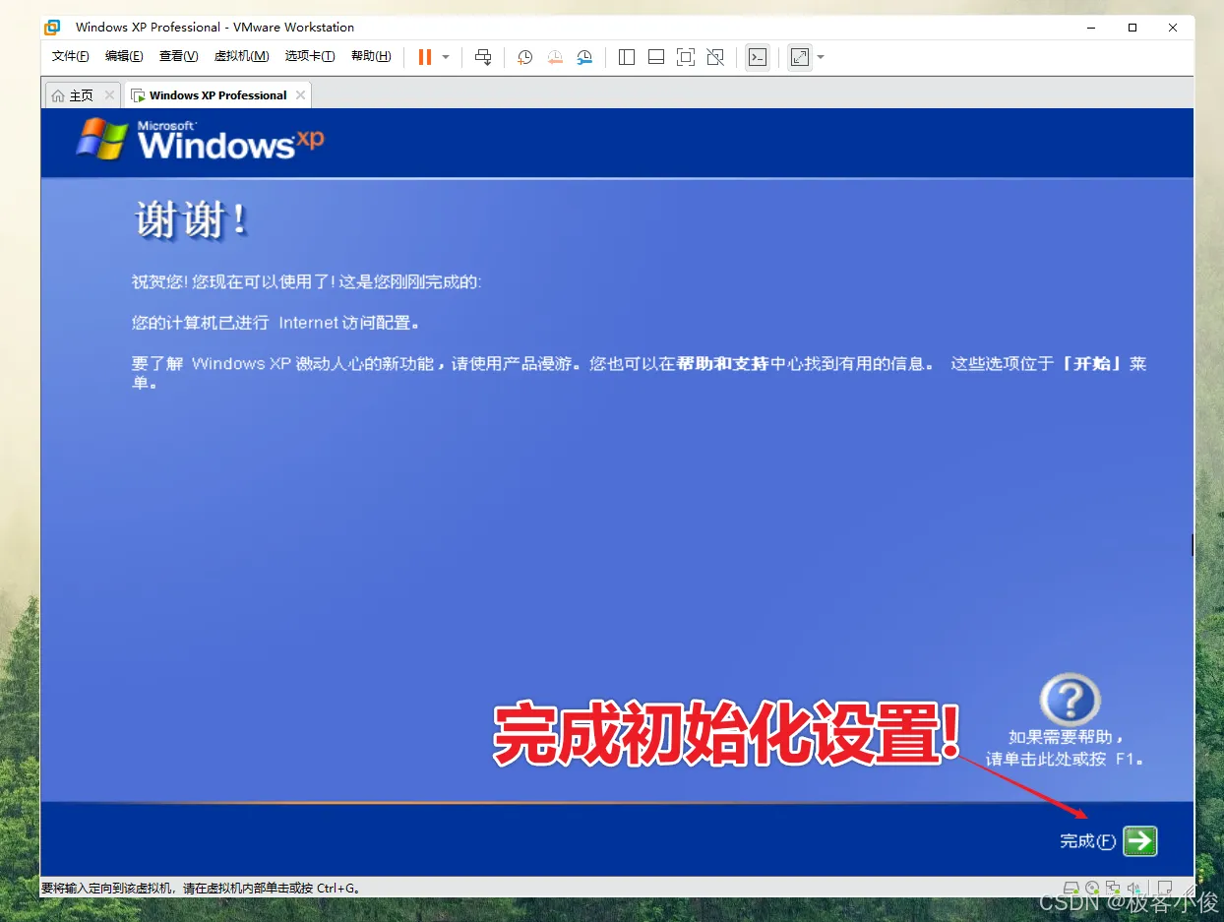Click the orange Pause virtual machine button
Image resolution: width=1224 pixels, height=922 pixels.
[425, 57]
